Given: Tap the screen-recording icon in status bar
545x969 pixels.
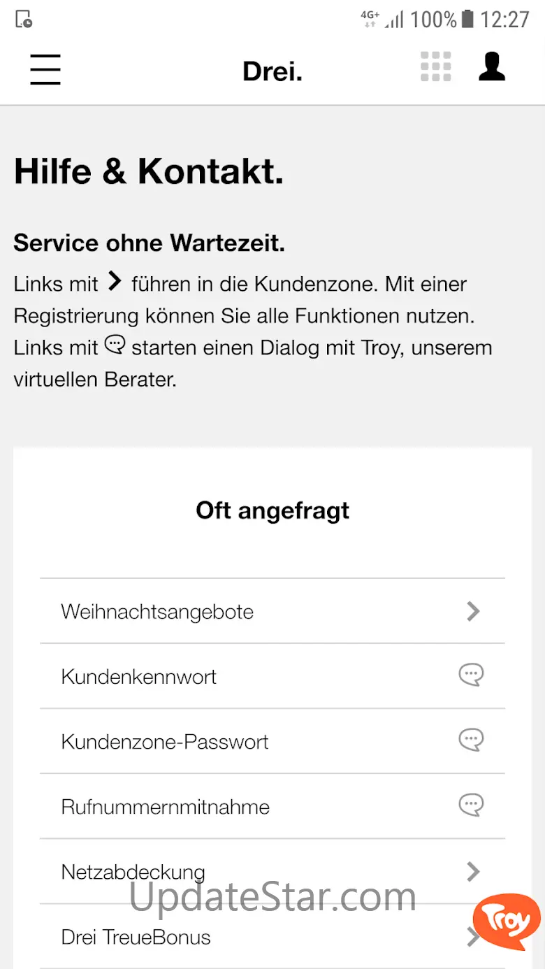Looking at the screenshot, I should click(24, 20).
